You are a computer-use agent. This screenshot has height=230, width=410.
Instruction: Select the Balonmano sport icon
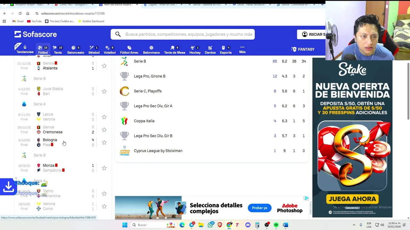click(x=151, y=50)
